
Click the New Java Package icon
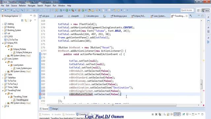(79, 10)
